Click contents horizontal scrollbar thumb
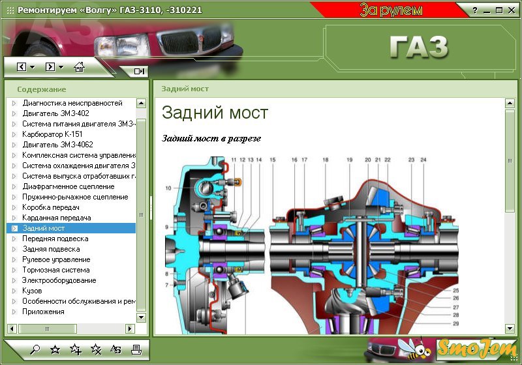The height and width of the screenshot is (365, 522). click(47, 328)
